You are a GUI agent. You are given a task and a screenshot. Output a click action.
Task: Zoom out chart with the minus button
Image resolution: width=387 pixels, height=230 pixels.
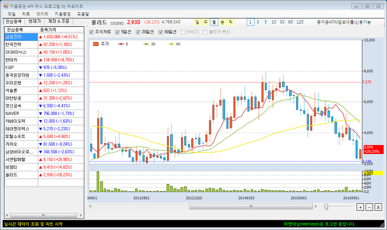point(369,207)
